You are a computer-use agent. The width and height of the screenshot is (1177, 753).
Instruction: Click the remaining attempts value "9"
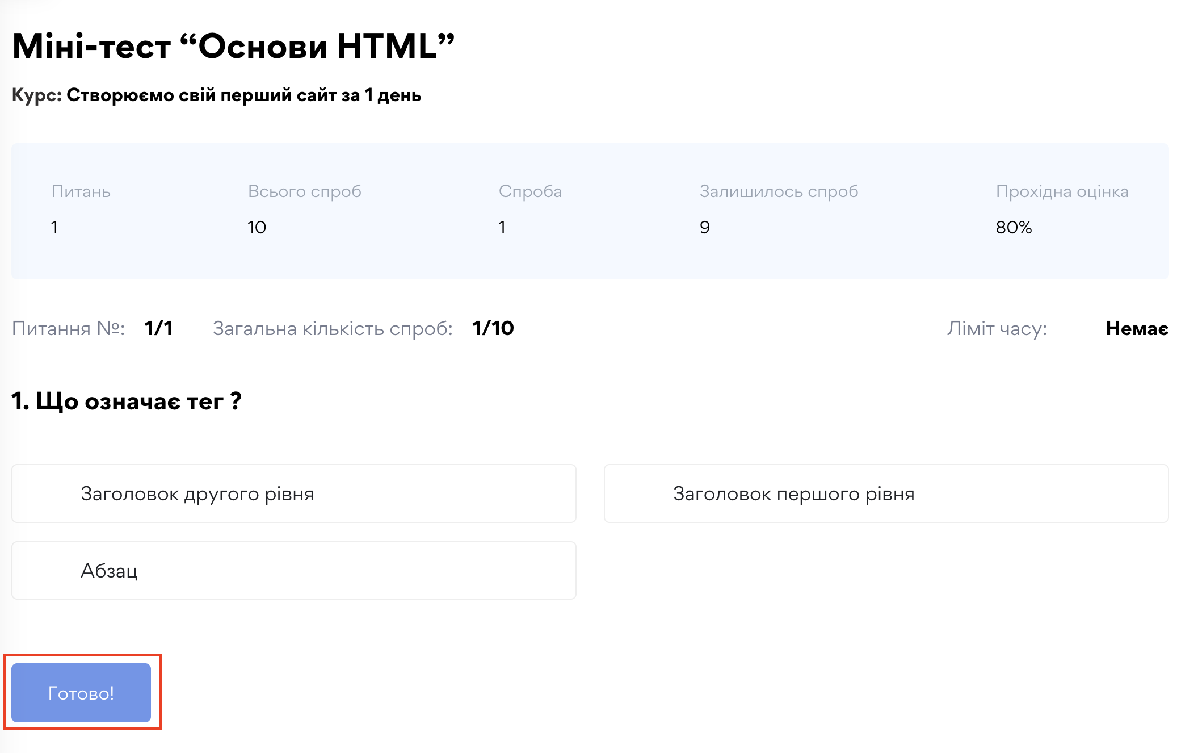(x=705, y=227)
